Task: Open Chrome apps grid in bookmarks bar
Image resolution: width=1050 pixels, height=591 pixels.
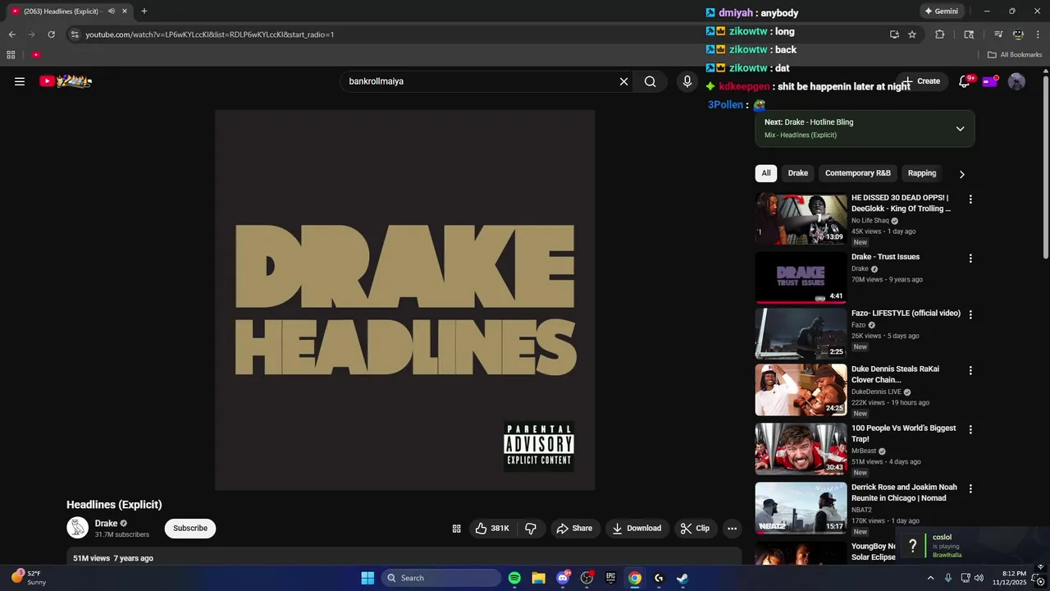Action: pyautogui.click(x=11, y=55)
